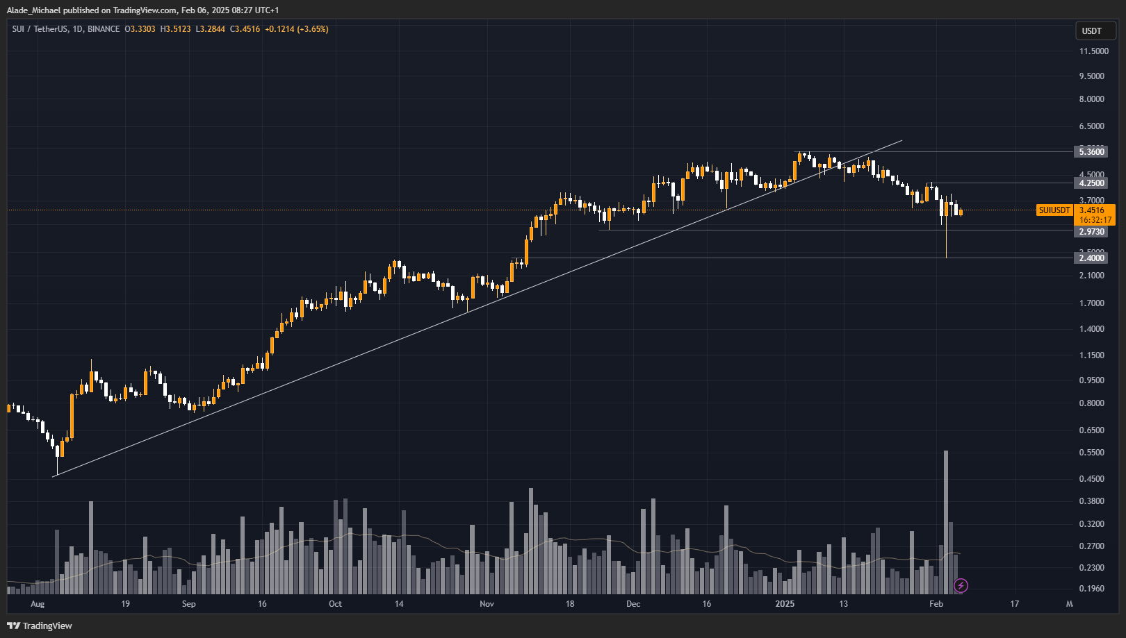Screen dimensions: 1126x638
Task: Click the tallest volume bar in February
Action: (946, 521)
